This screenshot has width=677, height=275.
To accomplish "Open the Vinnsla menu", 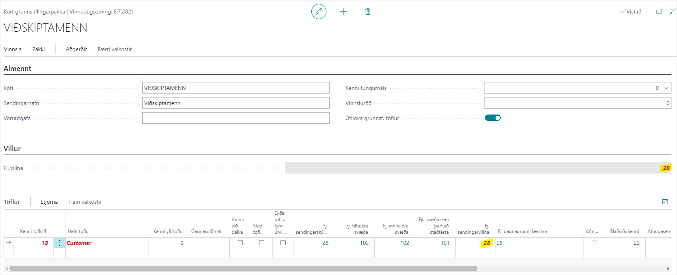I will [x=13, y=49].
